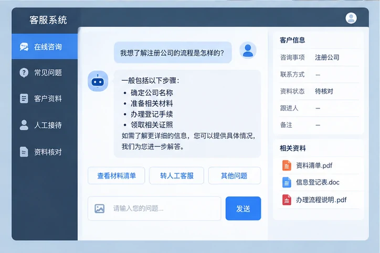
Task: Click the 领取相关证照 bullet item
Action: (152, 125)
